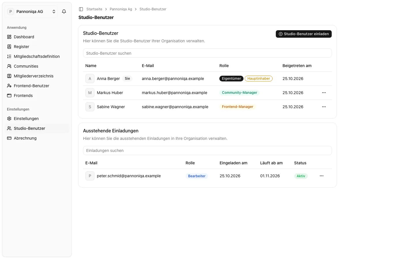Open the notifications bell
This screenshot has width=415, height=259.
(x=64, y=12)
